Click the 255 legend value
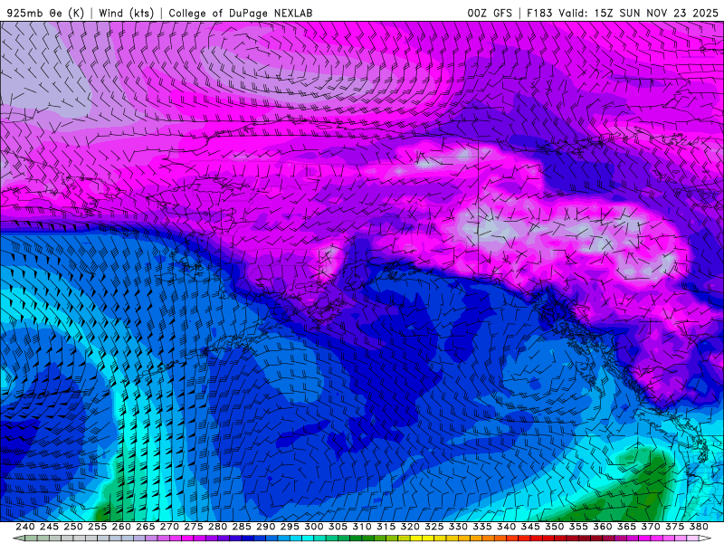724x543 pixels. (x=97, y=527)
